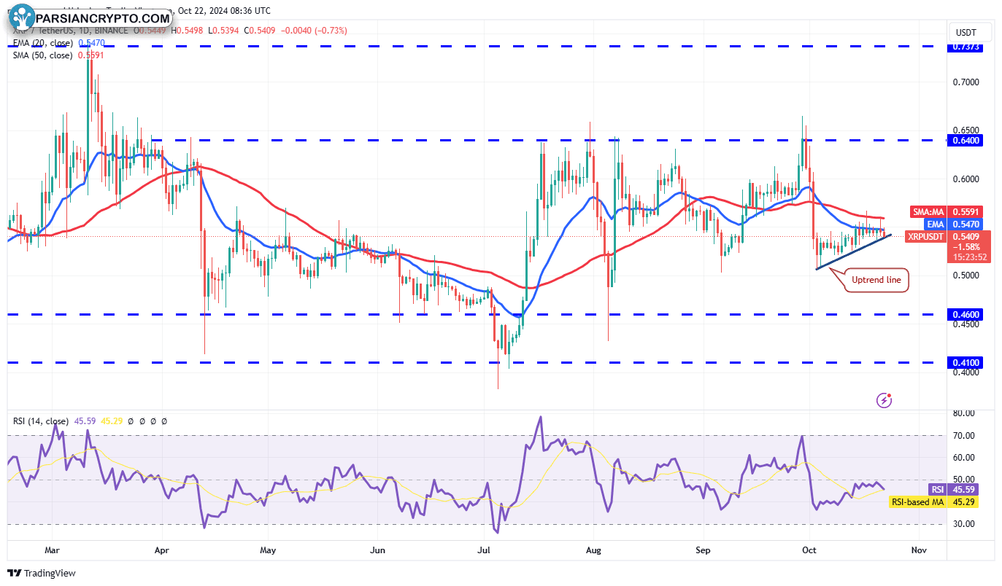Click the Oct 22, 2024 08:36 UTC timestamp
The image size is (1002, 586).
click(x=223, y=11)
